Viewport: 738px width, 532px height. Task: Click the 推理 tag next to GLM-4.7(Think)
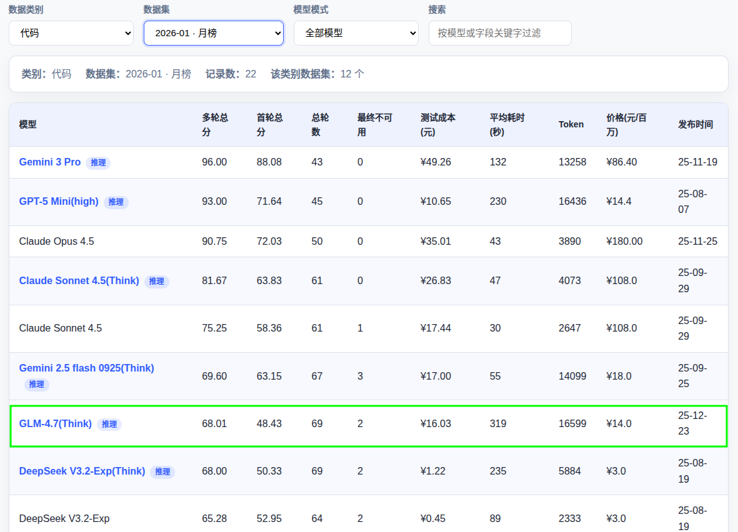point(109,424)
